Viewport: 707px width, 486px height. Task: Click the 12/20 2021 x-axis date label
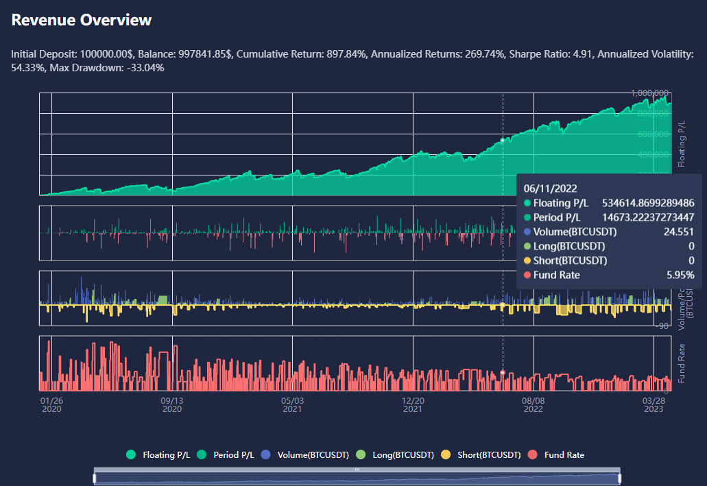tap(413, 404)
